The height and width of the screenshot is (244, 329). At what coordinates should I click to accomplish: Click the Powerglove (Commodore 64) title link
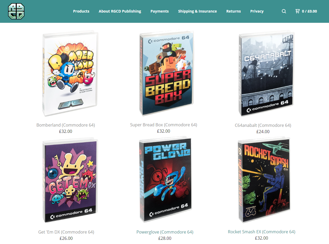(x=165, y=232)
